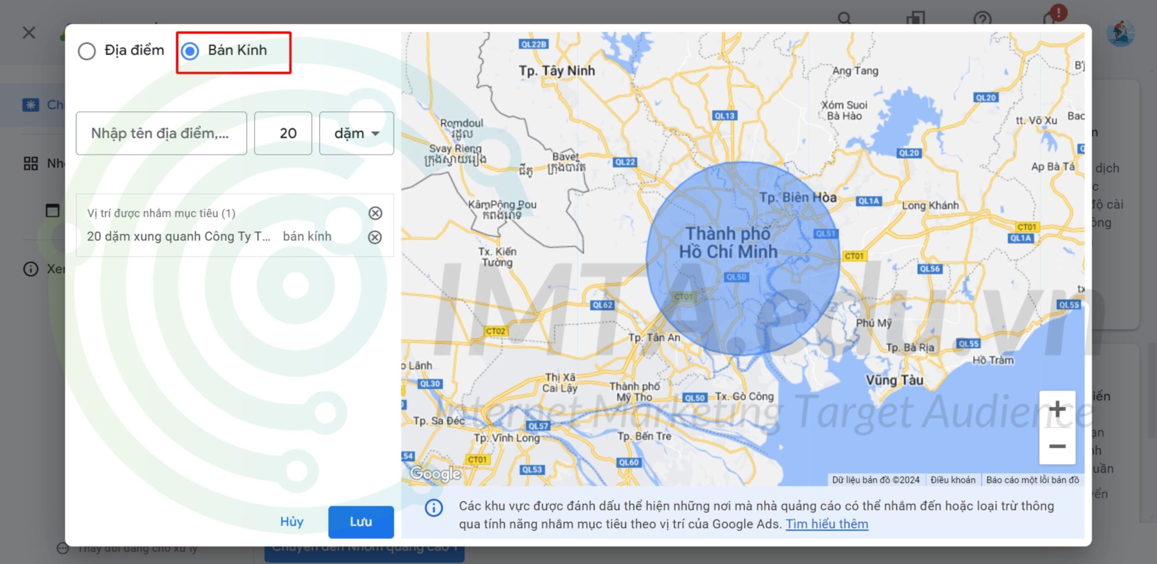
Task: Click the Vị trí được nhắm mục tiêu (1) header
Action: click(161, 213)
